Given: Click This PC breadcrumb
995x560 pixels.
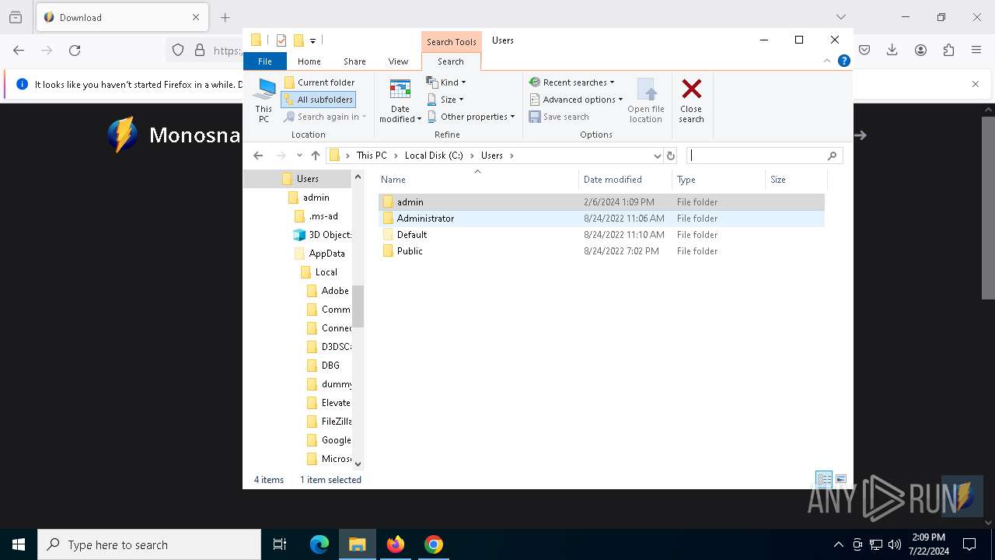Looking at the screenshot, I should (372, 156).
